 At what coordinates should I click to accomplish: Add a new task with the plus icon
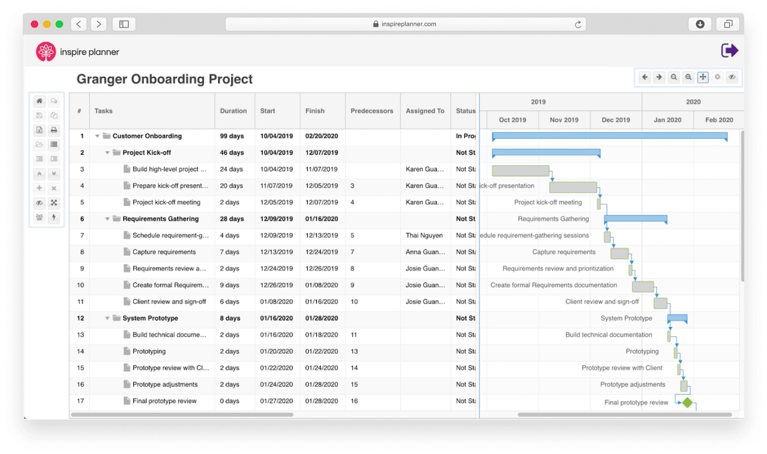[39, 188]
